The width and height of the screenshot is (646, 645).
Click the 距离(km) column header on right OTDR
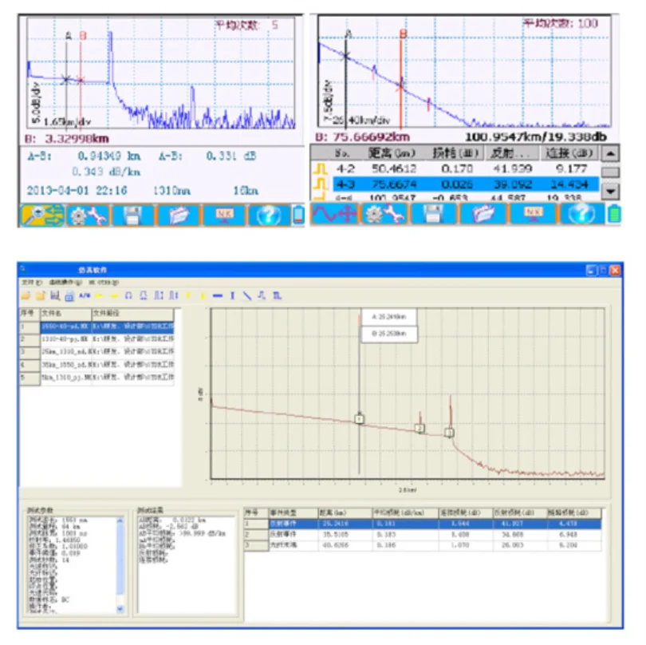pos(392,153)
